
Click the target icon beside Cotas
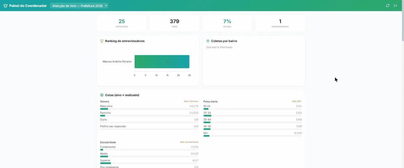coord(102,95)
